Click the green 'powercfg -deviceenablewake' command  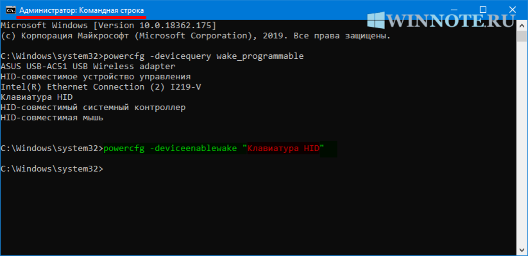[171, 149]
